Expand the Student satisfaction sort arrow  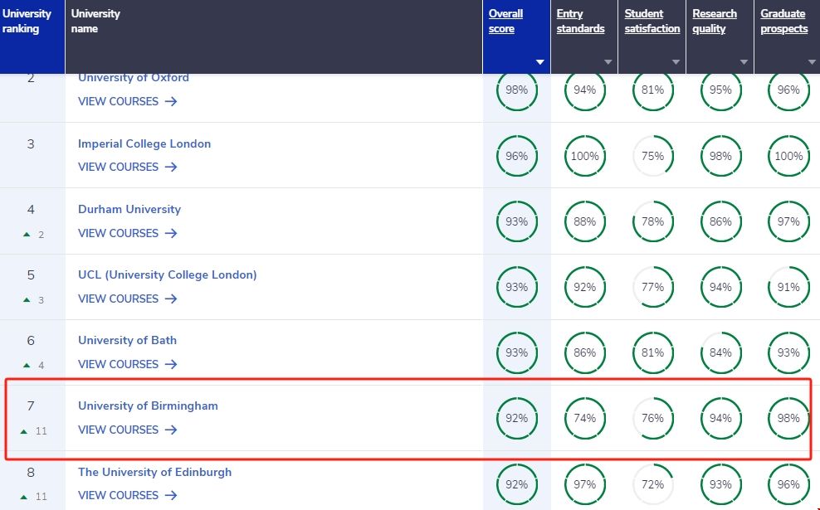point(676,62)
